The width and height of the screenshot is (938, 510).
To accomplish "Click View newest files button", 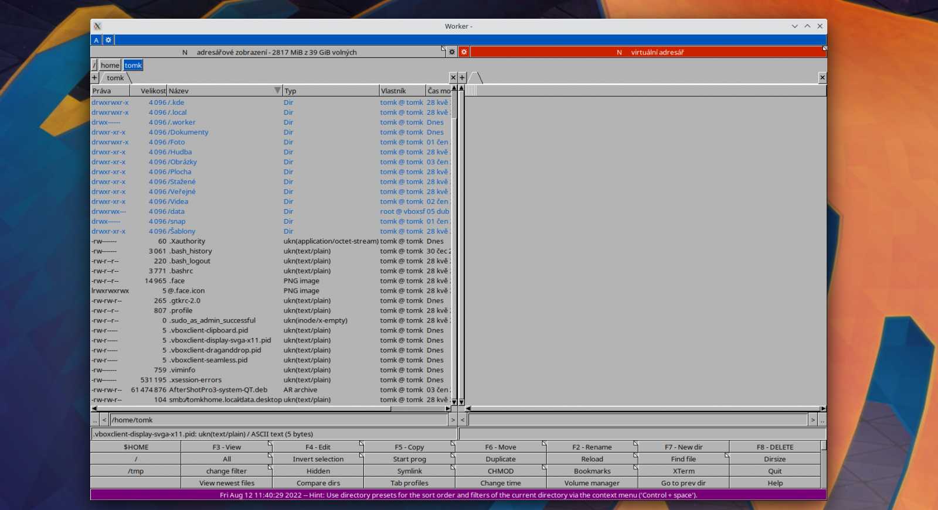I will pos(227,483).
